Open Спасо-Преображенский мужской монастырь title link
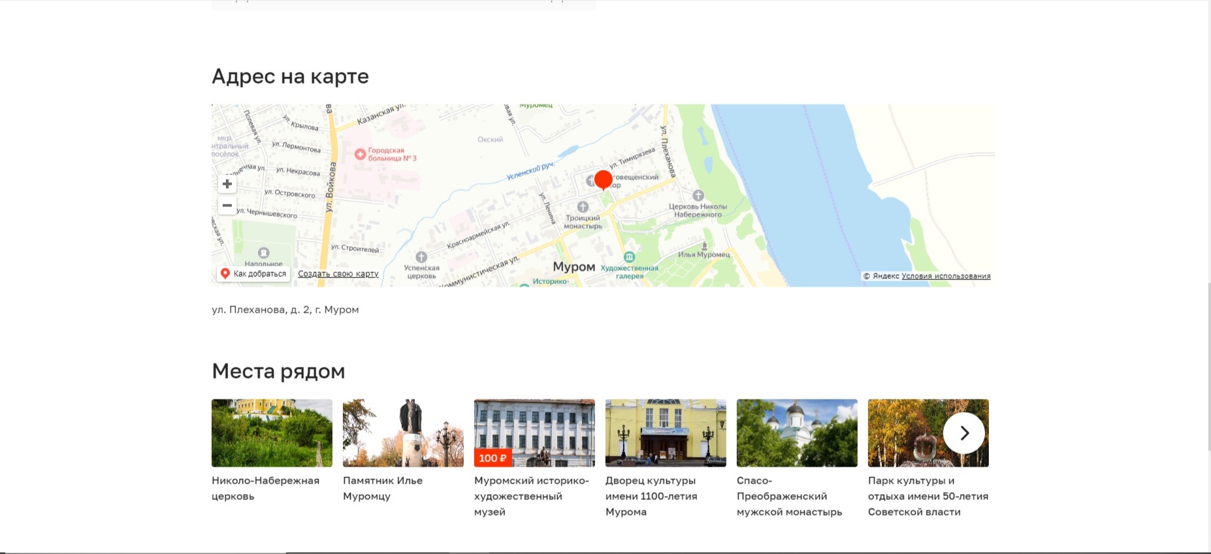Image resolution: width=1211 pixels, height=554 pixels. click(789, 496)
